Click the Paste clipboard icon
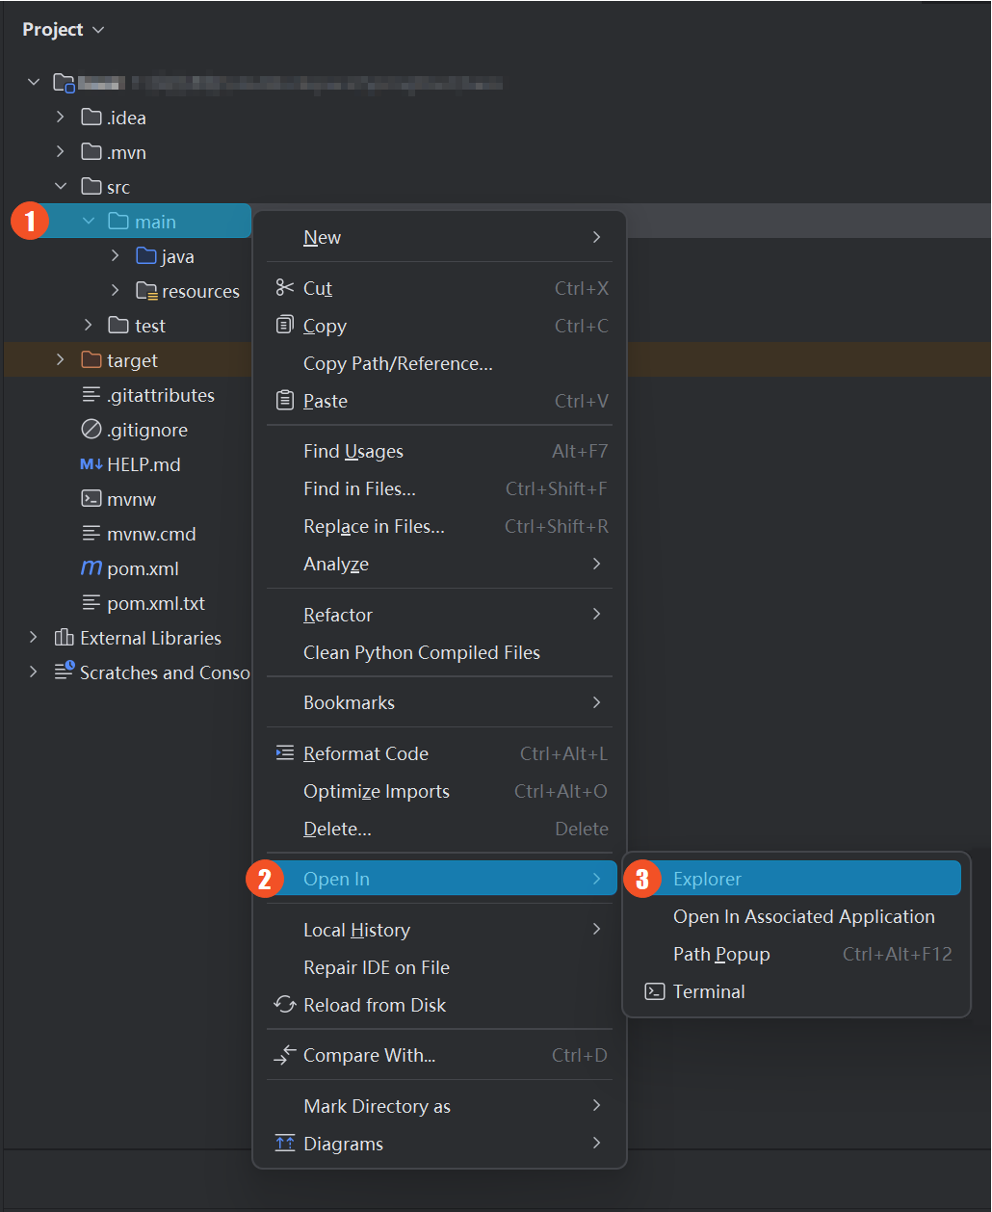Screen dimensions: 992x1212 click(284, 401)
